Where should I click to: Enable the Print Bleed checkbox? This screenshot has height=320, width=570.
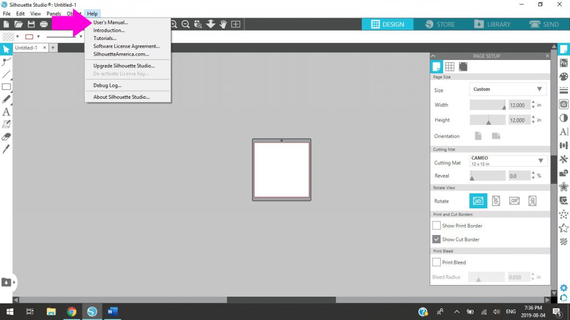coord(436,262)
